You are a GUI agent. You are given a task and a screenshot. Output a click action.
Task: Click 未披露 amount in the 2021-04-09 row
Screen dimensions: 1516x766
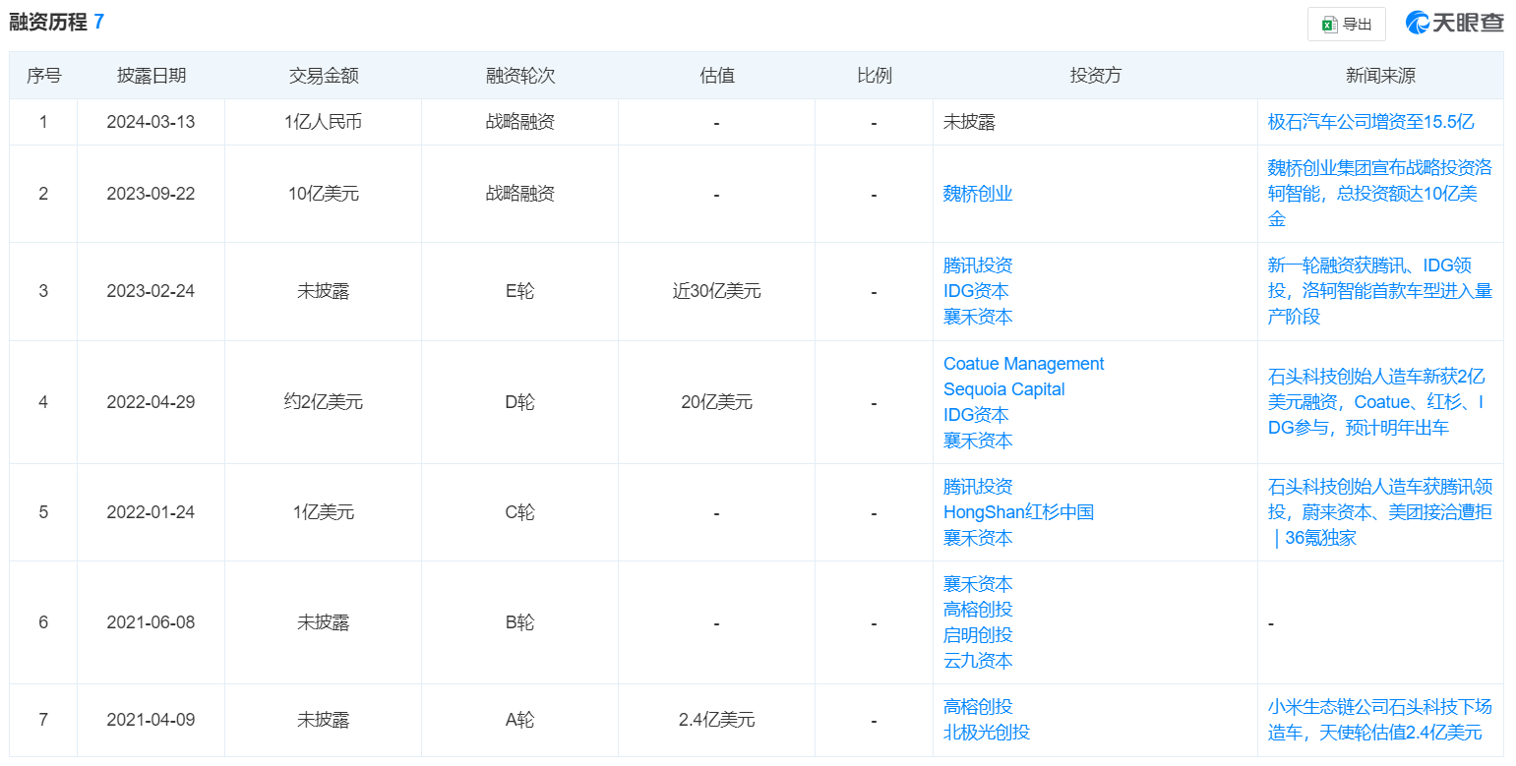pos(323,720)
